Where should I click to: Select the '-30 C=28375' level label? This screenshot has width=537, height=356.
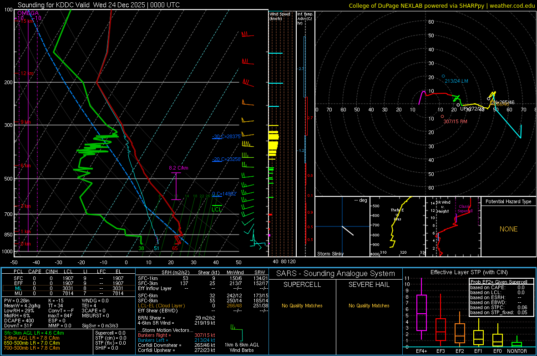click(226, 136)
